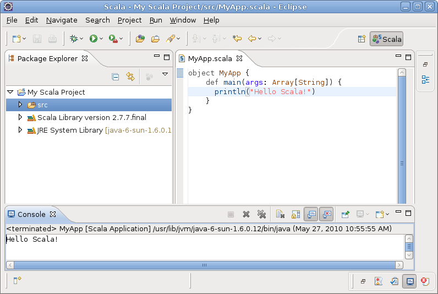438x294 pixels.
Task: Run the program with green Run button
Action: [94, 39]
